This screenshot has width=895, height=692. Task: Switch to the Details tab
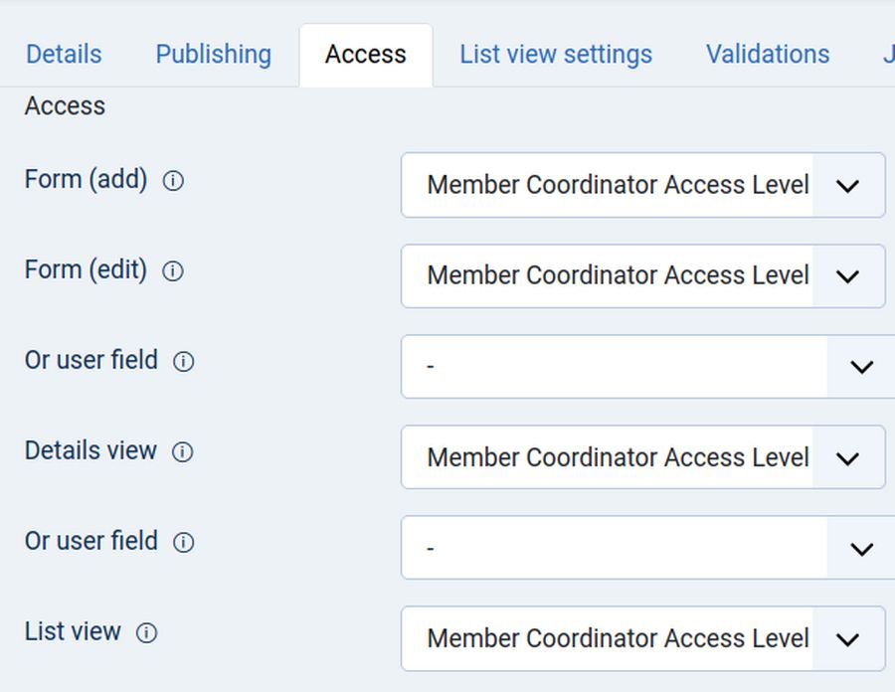pyautogui.click(x=64, y=54)
